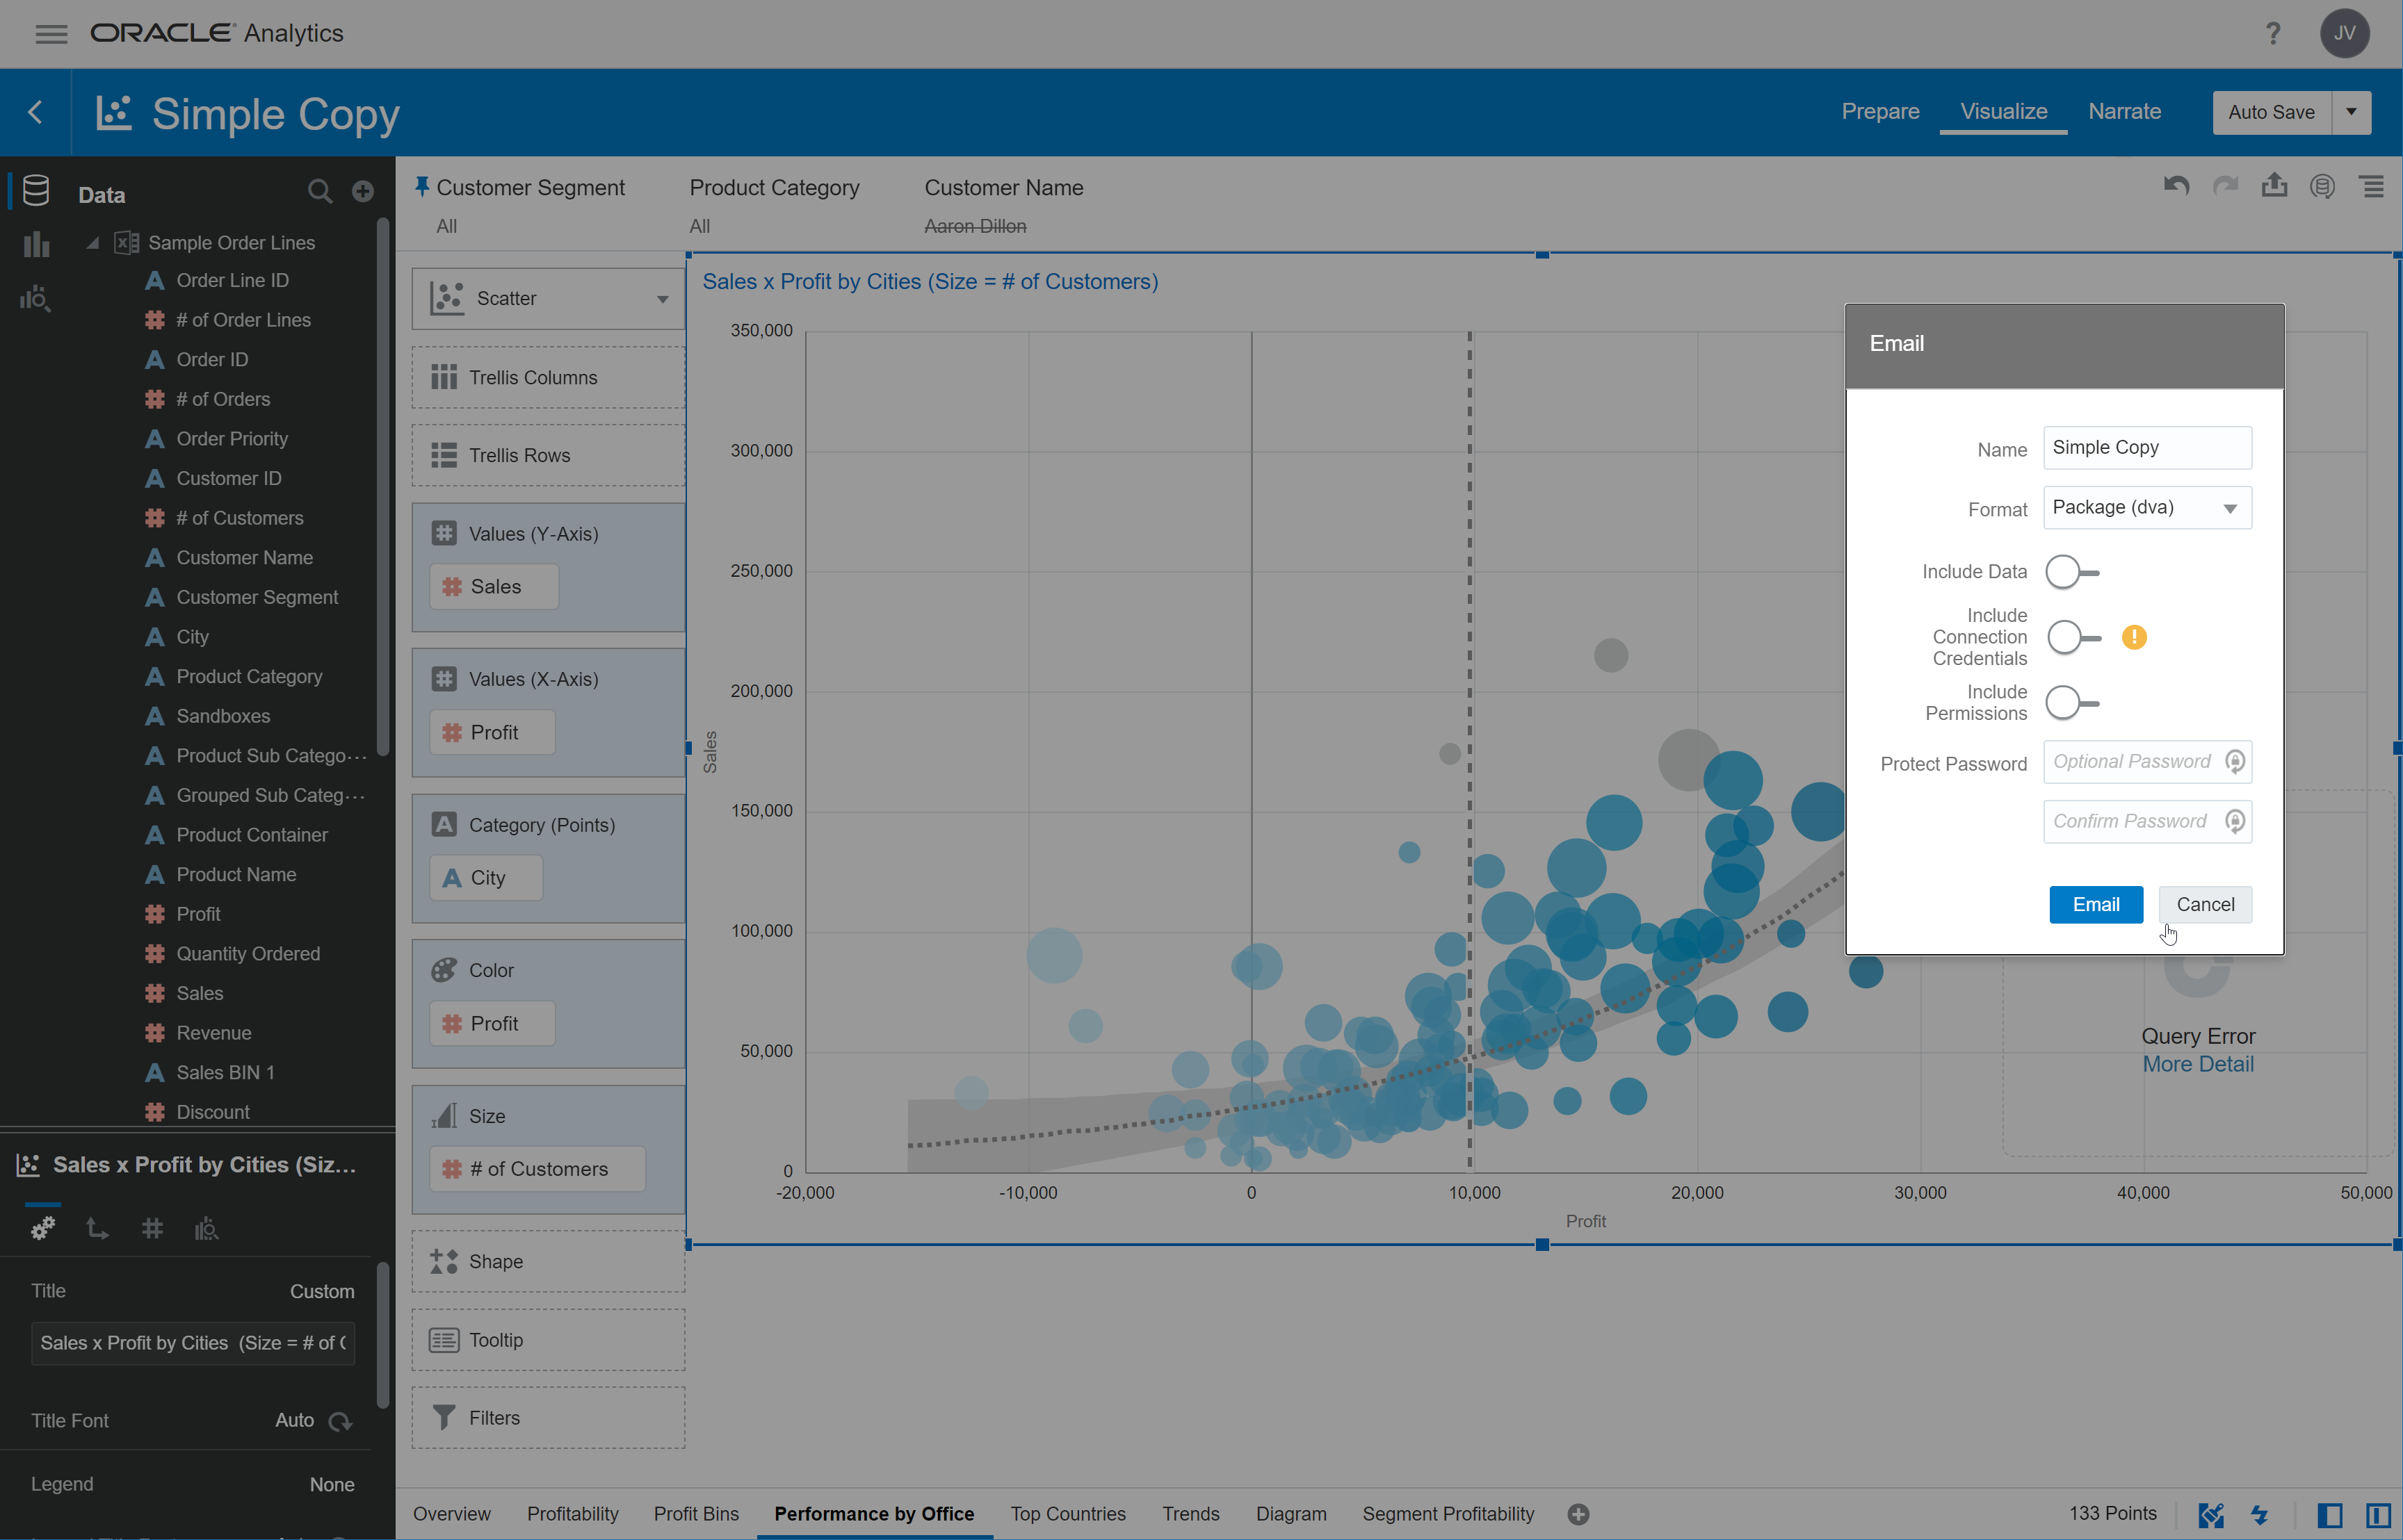Select General properties gear tab
This screenshot has width=2403, height=1540.
point(43,1228)
